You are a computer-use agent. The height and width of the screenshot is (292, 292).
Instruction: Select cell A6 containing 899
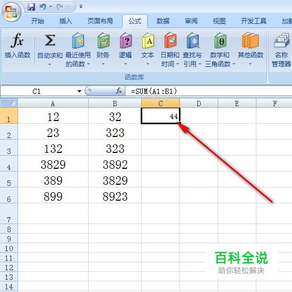[53, 195]
